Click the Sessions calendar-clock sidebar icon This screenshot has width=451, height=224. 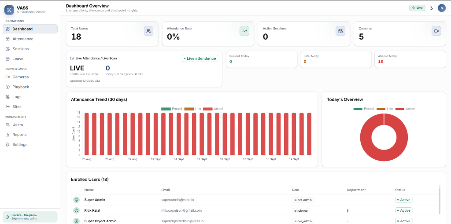8,48
